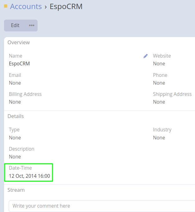Click the Phone field value
Screen dimensions: 195x212
coord(159,83)
